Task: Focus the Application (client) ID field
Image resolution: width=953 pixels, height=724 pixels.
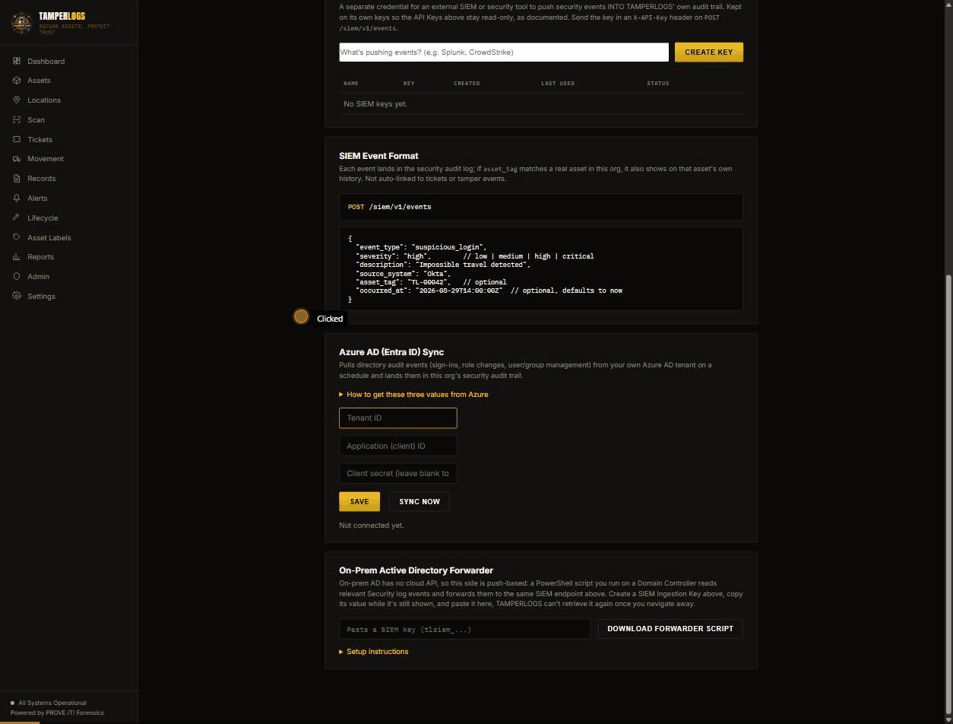Action: click(397, 446)
